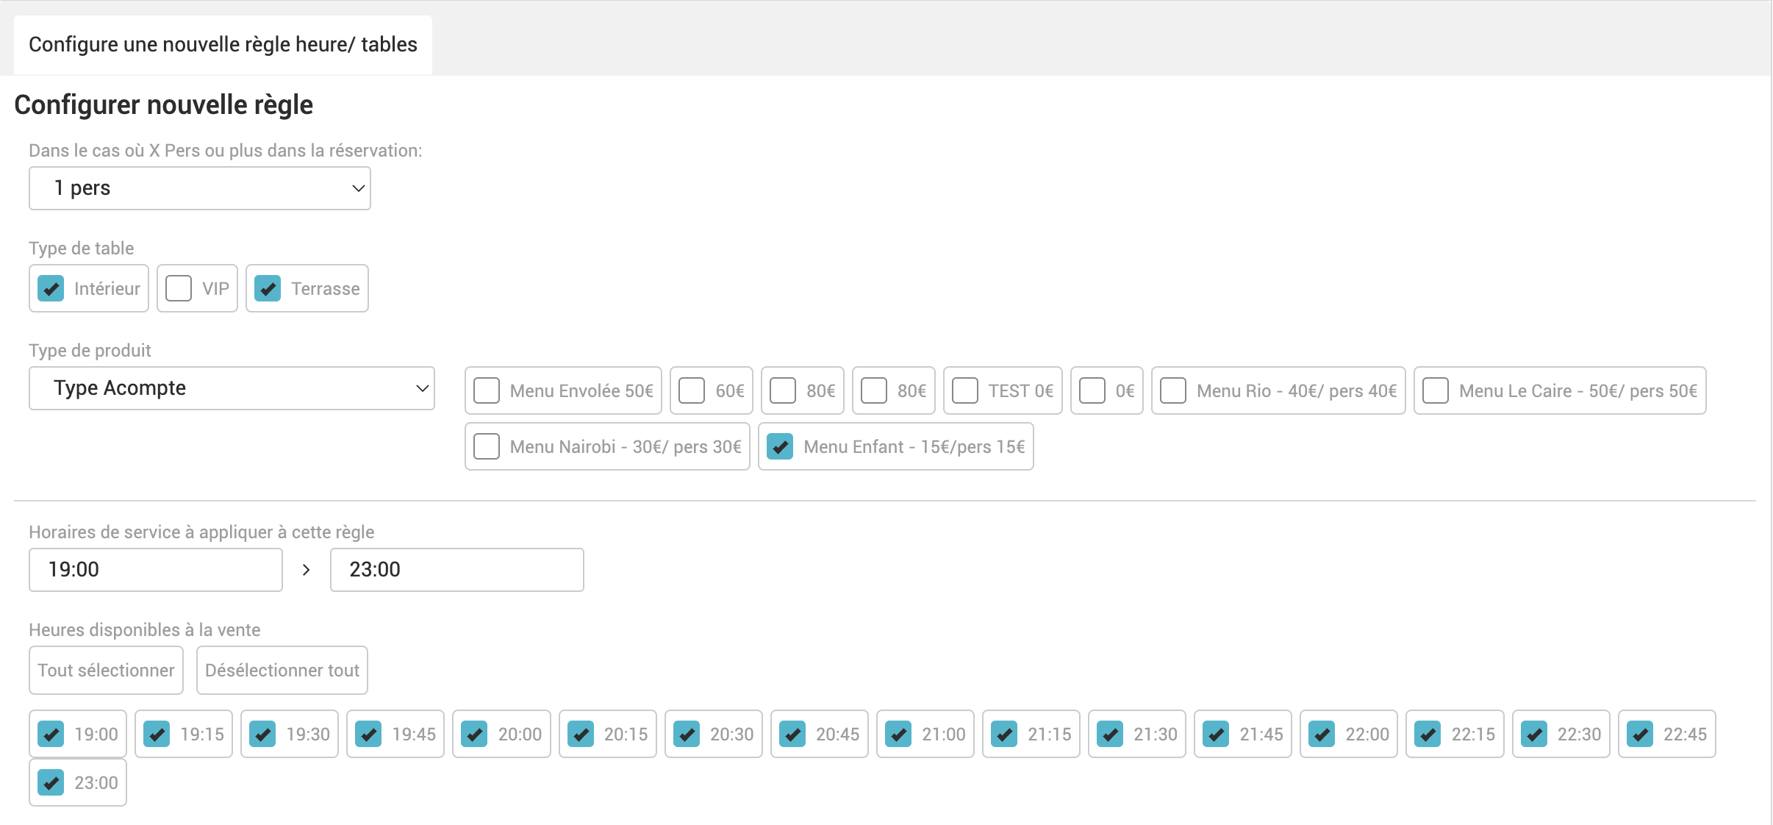The height and width of the screenshot is (825, 1773).
Task: Uncheck the 19:15 time slot
Action: pyautogui.click(x=157, y=734)
